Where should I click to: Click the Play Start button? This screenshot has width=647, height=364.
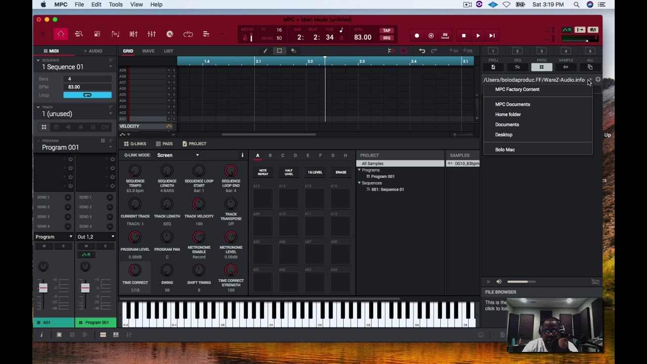click(492, 35)
